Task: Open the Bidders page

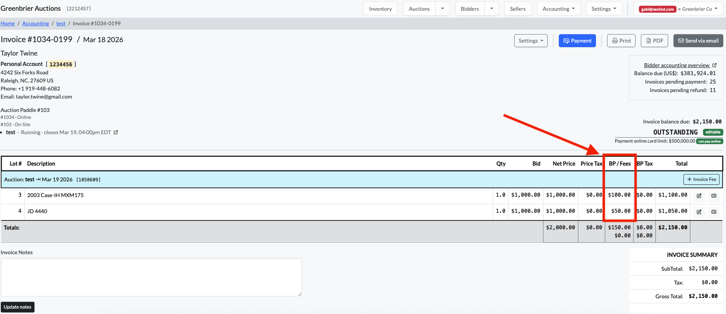Action: 470,8
